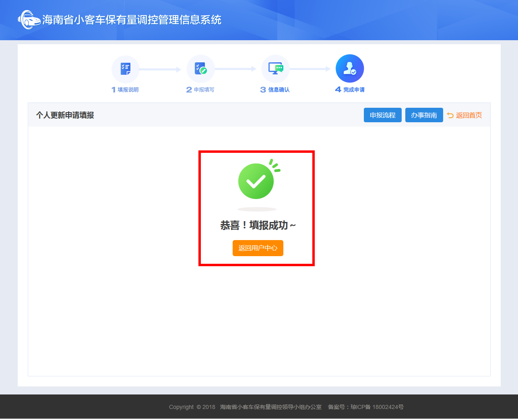Click the 个人更新申请填报 heading
The width and height of the screenshot is (518, 419).
tap(65, 115)
